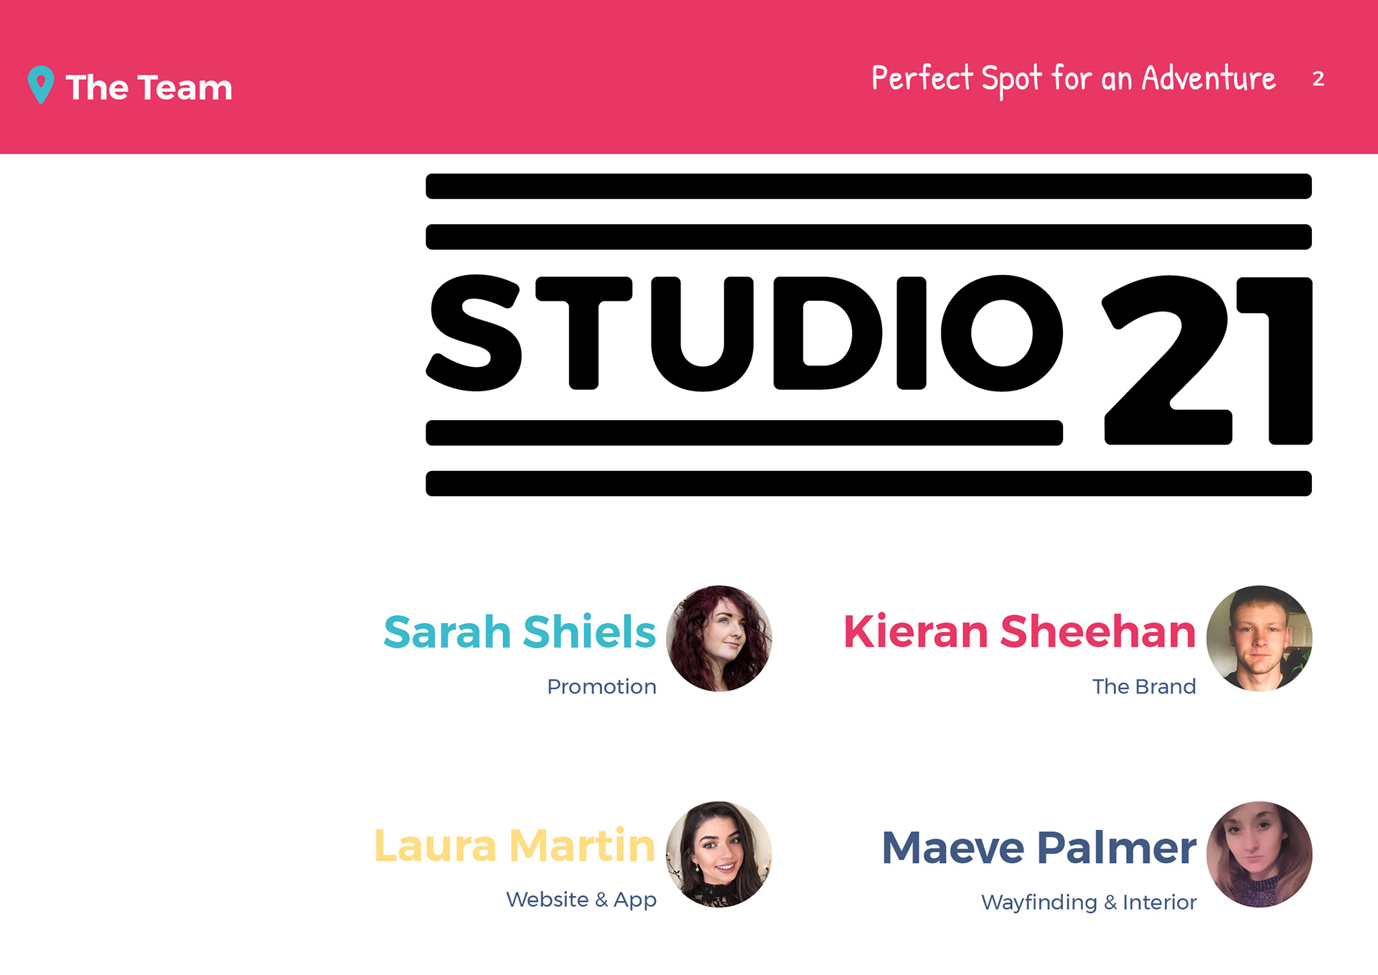Click the large '21' in the logo

coord(1207,360)
